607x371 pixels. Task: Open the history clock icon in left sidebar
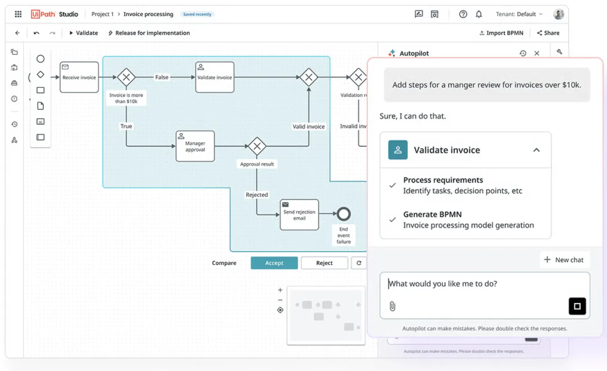coord(14,124)
